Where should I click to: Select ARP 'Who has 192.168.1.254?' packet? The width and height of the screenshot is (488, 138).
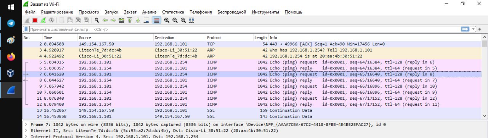[252, 50]
